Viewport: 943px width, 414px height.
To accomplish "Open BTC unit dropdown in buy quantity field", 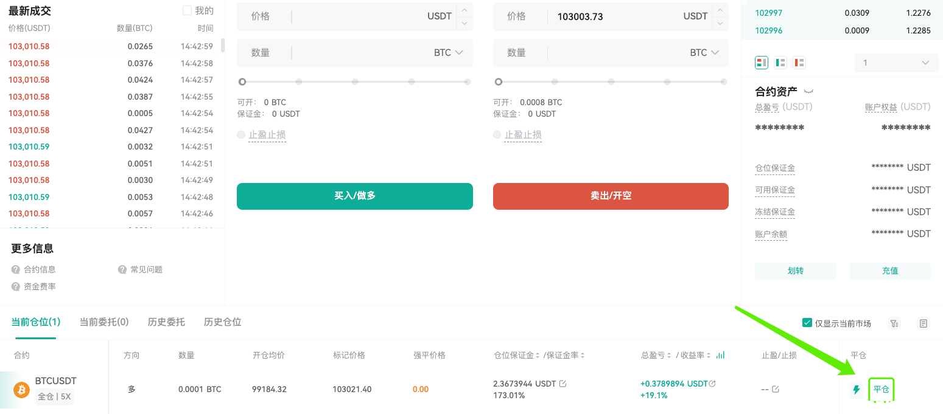I will point(449,53).
